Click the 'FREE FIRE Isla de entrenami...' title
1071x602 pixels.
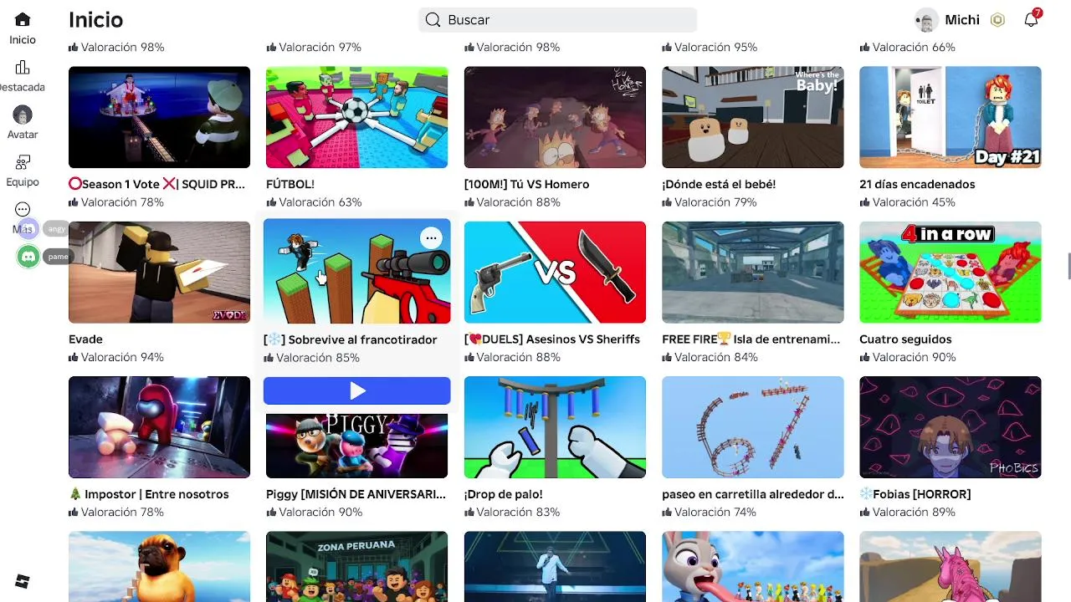(751, 339)
